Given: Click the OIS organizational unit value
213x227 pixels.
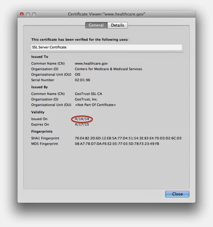Looking at the screenshot, I should coord(78,74).
